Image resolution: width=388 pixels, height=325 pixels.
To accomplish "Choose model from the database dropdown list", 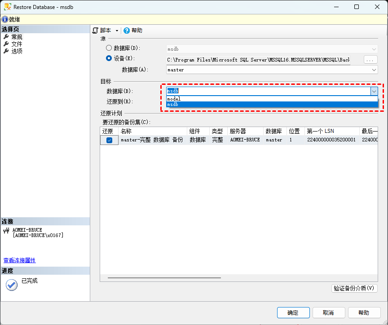I will tap(174, 99).
